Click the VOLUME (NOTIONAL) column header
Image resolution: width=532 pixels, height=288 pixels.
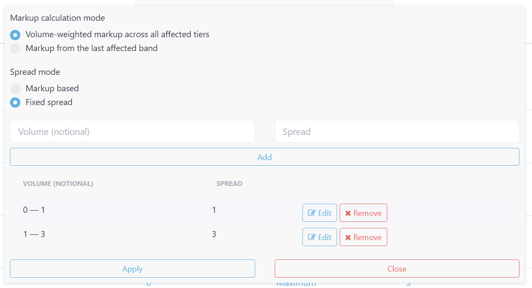tap(58, 184)
